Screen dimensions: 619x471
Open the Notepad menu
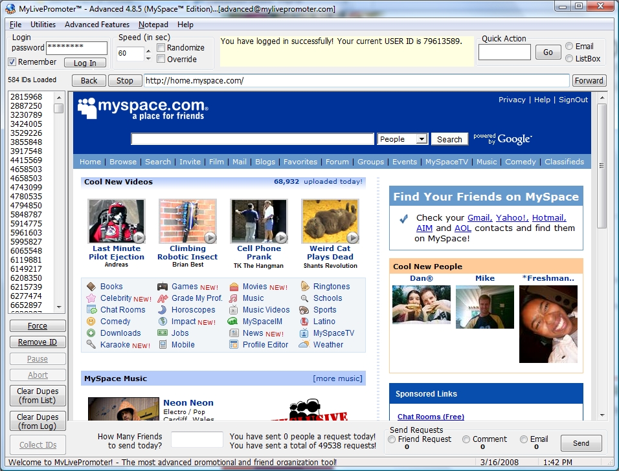153,25
